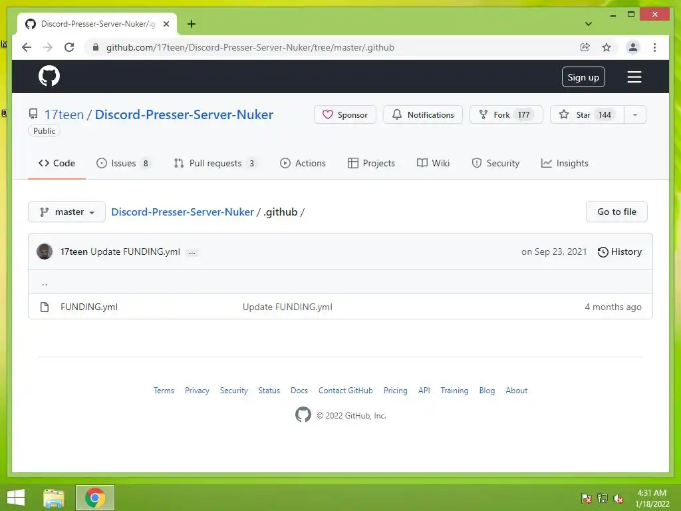This screenshot has height=511, width=681.
Task: Click the network tray icon
Action: click(603, 498)
